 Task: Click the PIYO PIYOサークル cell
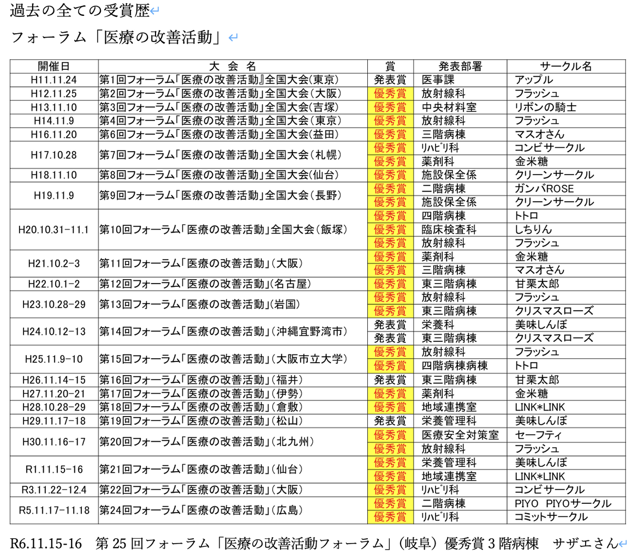(562, 503)
